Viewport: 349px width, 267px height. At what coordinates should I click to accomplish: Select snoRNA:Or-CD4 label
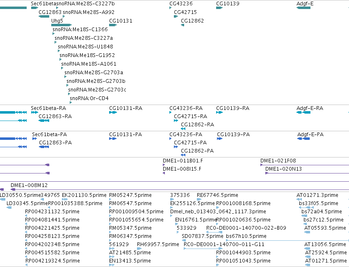89,98
